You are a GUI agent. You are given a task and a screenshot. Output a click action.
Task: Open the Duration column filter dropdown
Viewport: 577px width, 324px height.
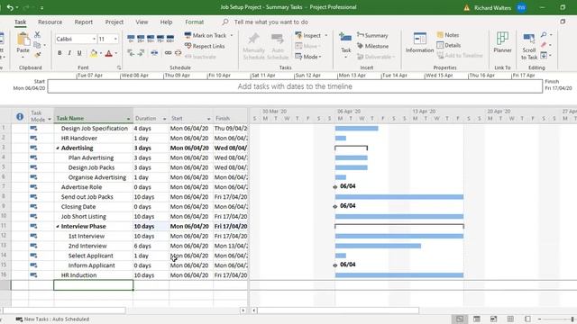(164, 119)
